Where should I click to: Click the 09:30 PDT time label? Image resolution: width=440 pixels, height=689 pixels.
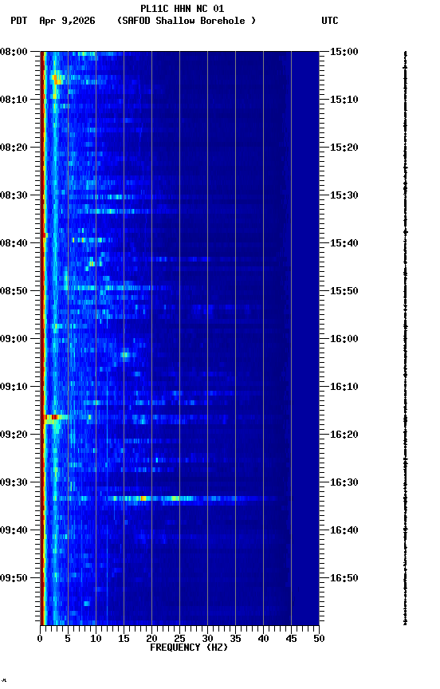[x=14, y=482]
